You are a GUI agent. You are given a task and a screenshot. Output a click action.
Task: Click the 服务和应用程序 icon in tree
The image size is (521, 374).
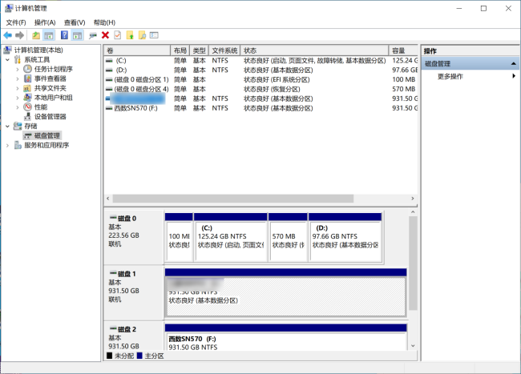point(18,145)
